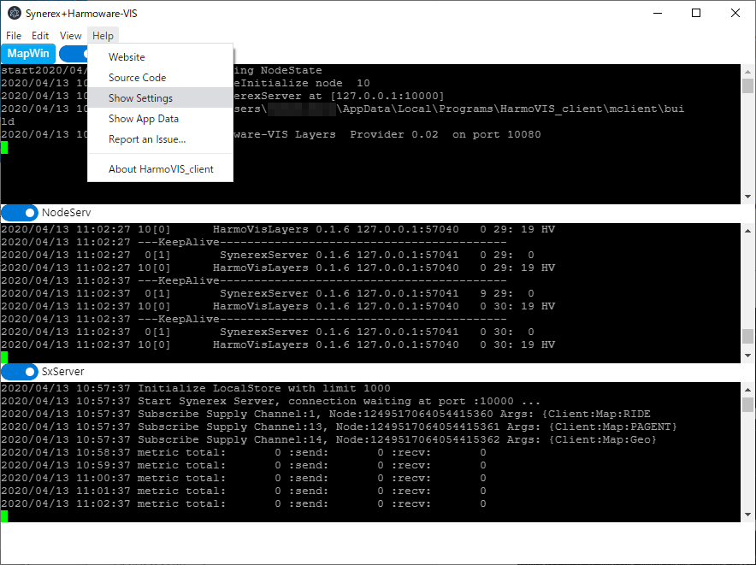Choose Report an Issue entry
Image resolution: width=756 pixels, height=565 pixels.
tap(160, 139)
